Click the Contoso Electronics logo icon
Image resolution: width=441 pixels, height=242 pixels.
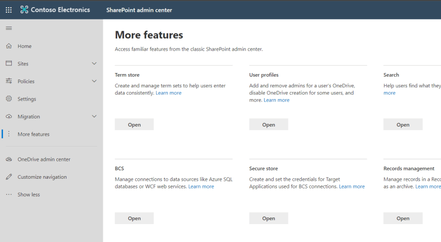25,10
